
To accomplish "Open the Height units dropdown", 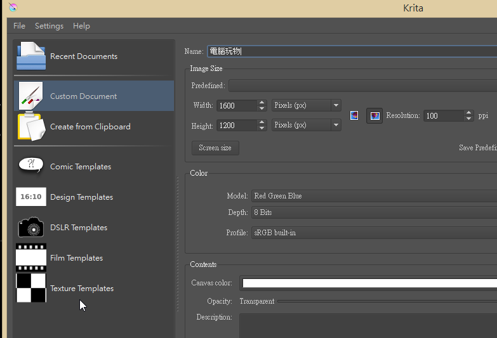I will [x=306, y=125].
